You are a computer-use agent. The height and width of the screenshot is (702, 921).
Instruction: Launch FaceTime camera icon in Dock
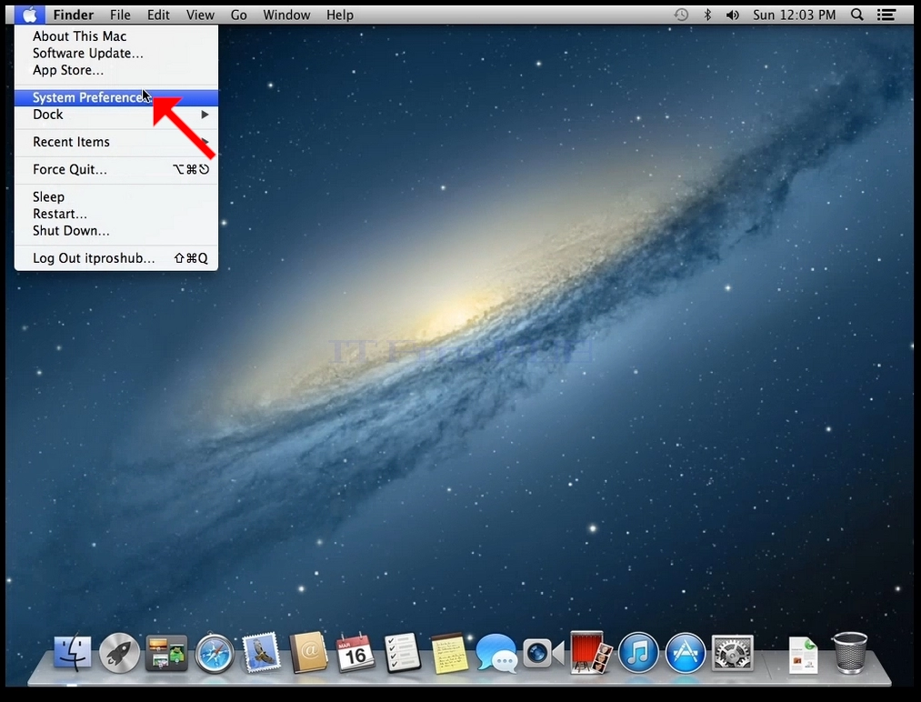[544, 653]
